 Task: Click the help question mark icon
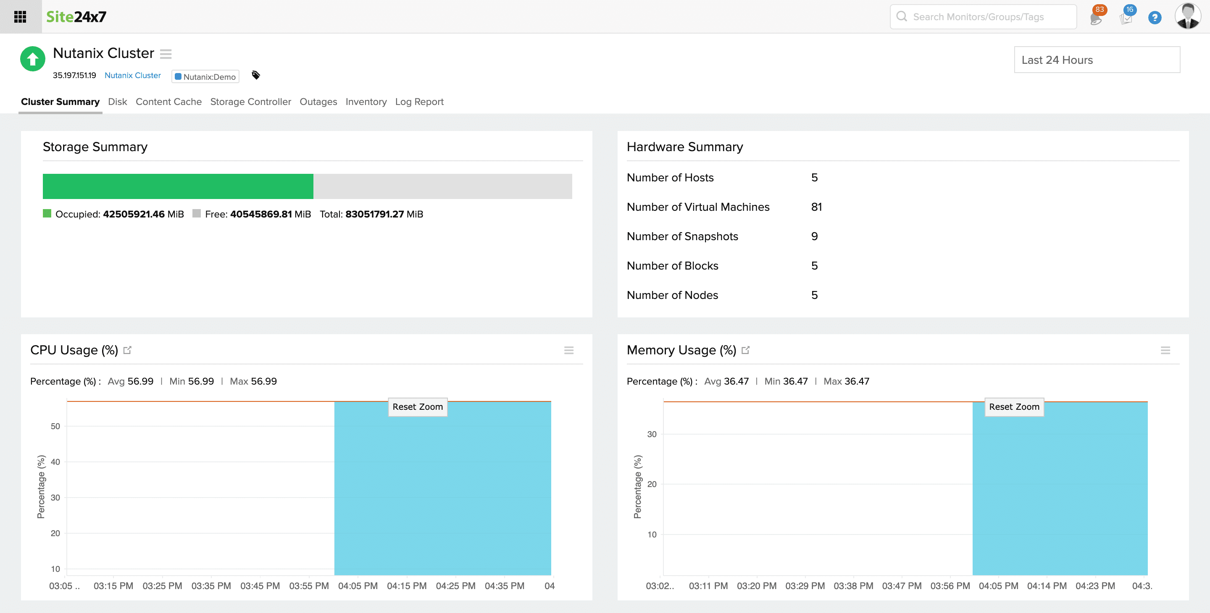1155,17
